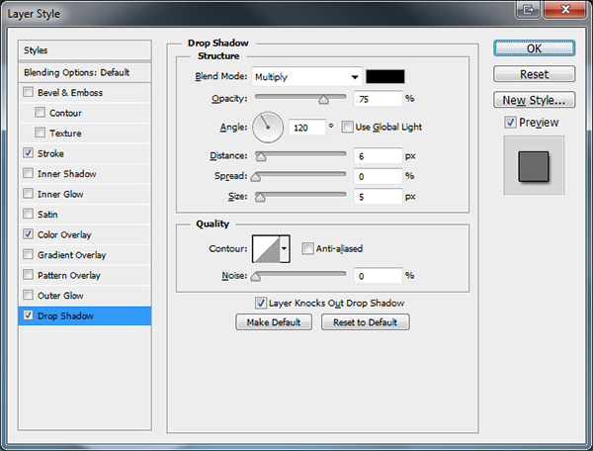
Task: Click the Spread slider handle
Action: pos(256,177)
